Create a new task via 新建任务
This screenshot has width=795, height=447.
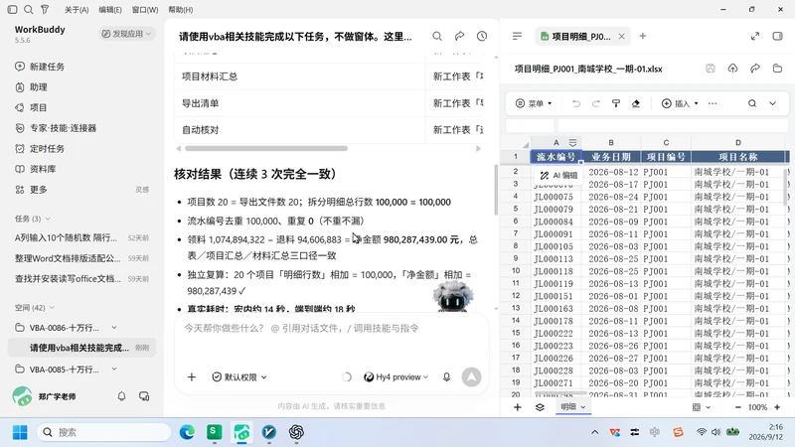pyautogui.click(x=40, y=67)
